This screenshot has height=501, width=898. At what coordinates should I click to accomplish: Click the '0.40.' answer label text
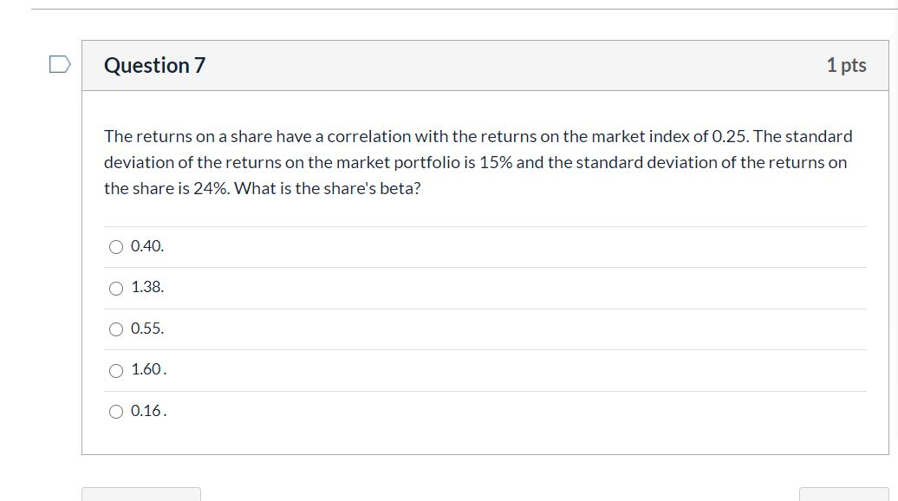point(147,246)
